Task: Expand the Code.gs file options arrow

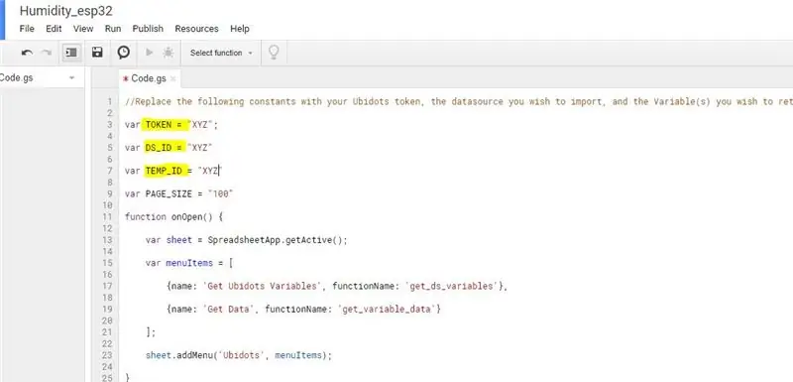Action: click(71, 78)
